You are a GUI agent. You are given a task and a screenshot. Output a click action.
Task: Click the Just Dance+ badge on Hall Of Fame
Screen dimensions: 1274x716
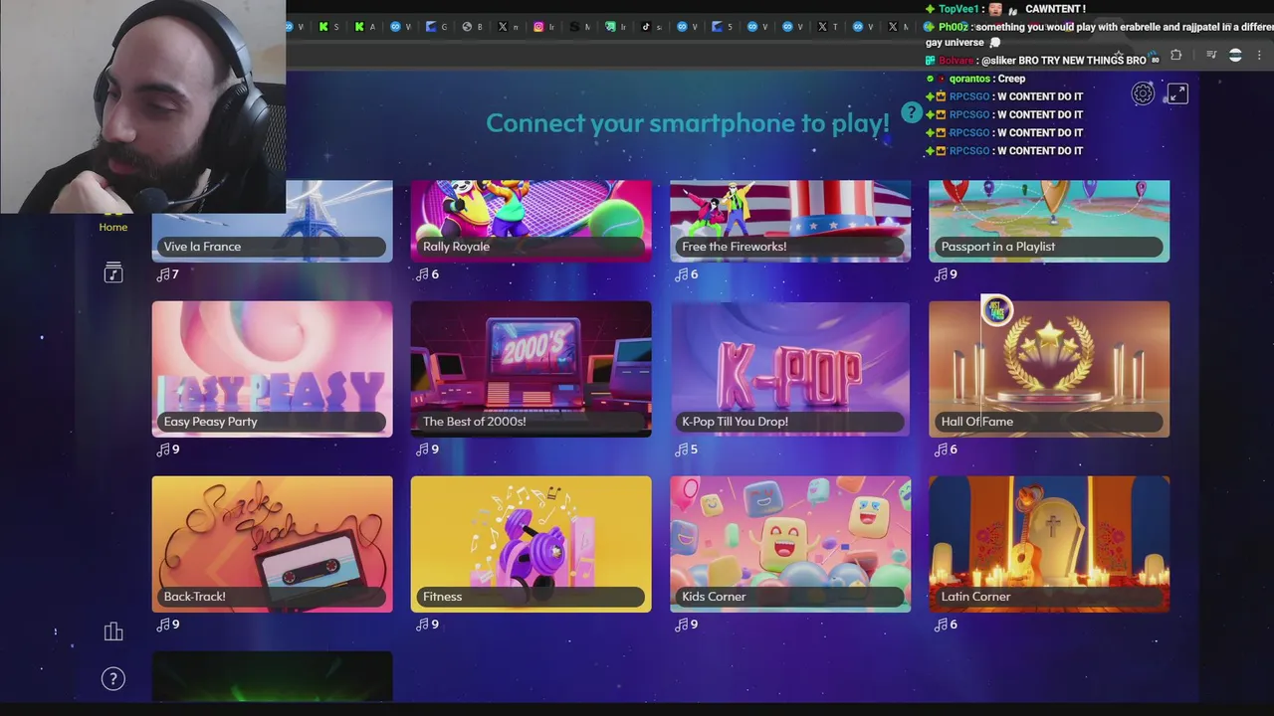point(996,310)
